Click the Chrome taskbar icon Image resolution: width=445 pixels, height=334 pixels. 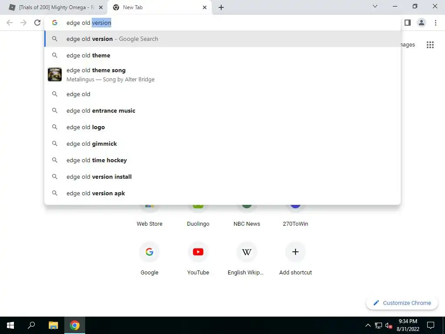(75, 325)
